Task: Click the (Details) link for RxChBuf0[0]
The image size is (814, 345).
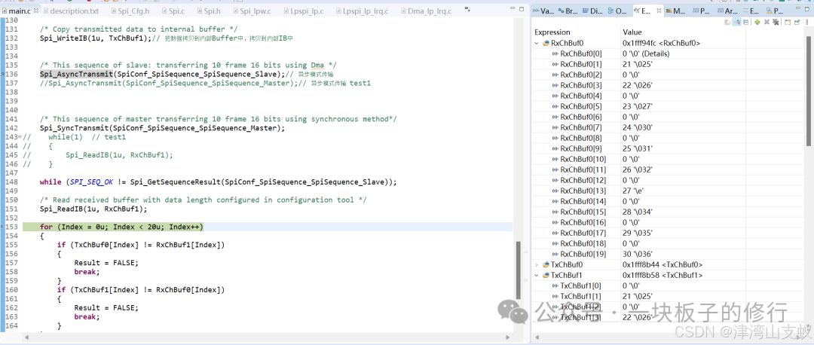Action: [x=653, y=54]
